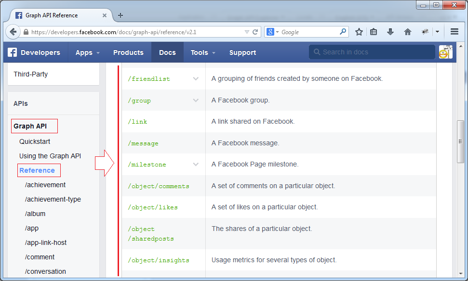Open the downloads arrow icon
Image resolution: width=468 pixels, height=281 pixels.
point(390,32)
